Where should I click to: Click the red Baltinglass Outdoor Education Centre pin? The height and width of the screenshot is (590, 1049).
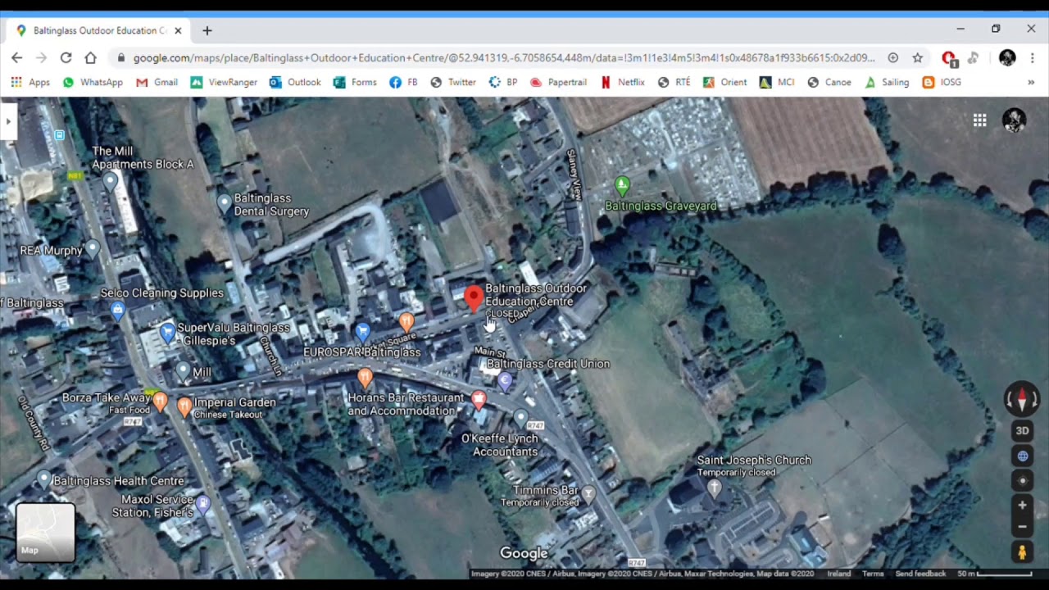[473, 299]
